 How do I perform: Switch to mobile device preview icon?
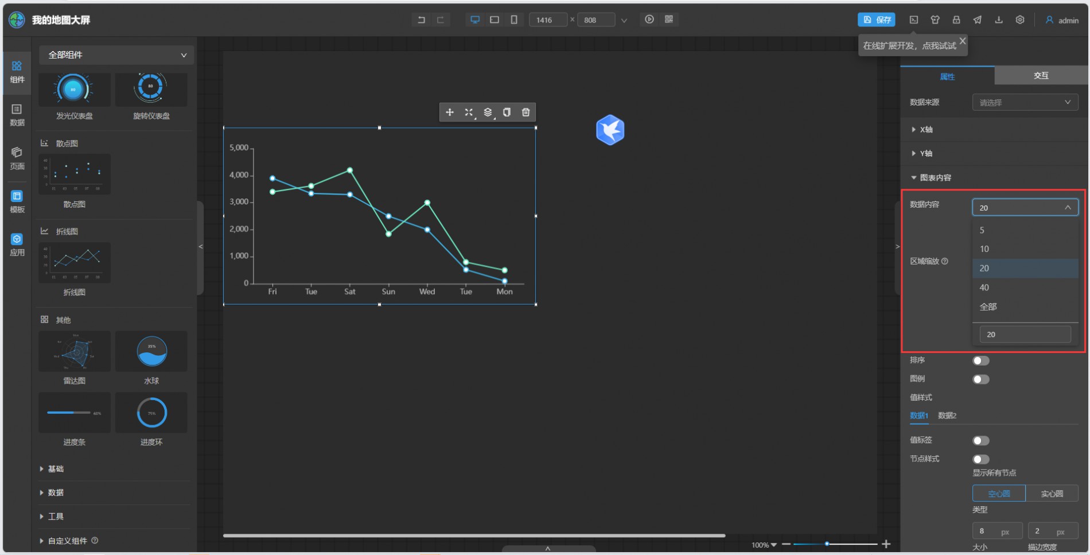[513, 20]
